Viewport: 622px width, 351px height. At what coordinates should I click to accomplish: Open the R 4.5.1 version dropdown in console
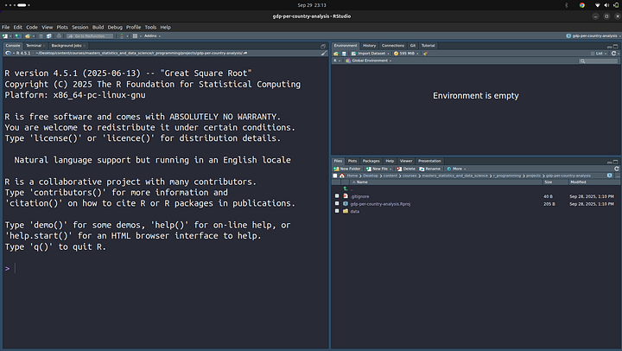[x=19, y=53]
